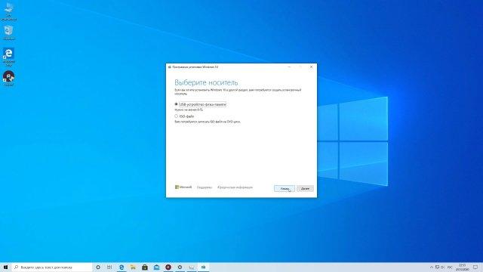Open Settings gear on the taskbar

click(180, 267)
